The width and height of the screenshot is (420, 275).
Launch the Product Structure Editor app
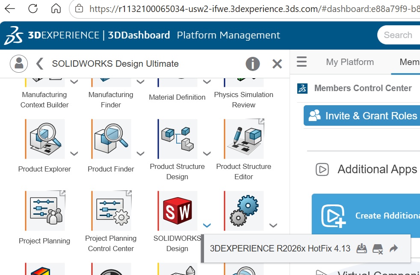244,139
